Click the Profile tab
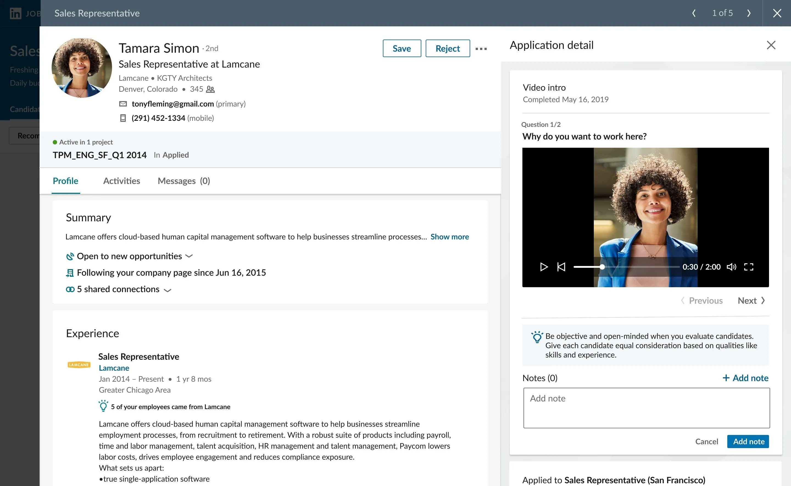The image size is (791, 486). click(x=65, y=181)
